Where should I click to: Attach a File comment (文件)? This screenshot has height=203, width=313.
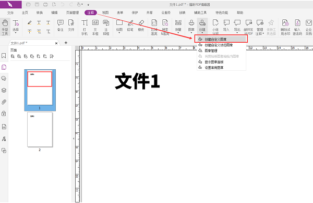point(71,26)
